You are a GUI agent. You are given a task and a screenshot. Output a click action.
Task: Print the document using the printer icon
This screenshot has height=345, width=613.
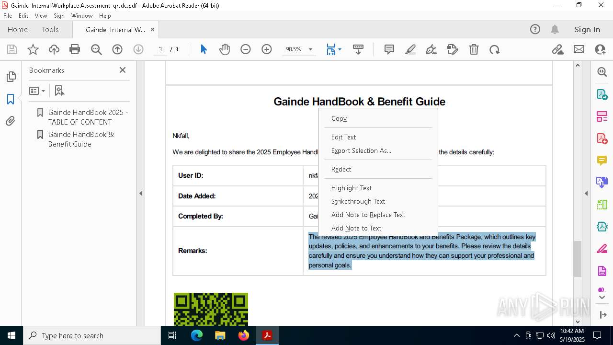point(75,49)
